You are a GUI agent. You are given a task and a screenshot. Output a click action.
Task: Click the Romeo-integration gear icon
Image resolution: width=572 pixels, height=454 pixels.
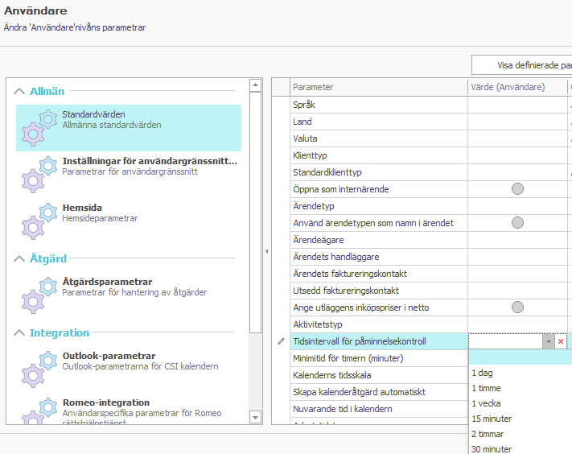38,412
